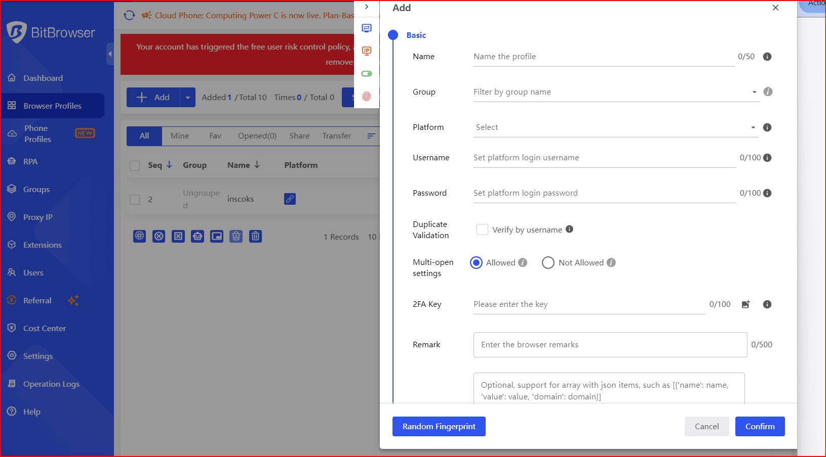
Task: Select the Not Allowed multi-open option
Action: pos(548,262)
